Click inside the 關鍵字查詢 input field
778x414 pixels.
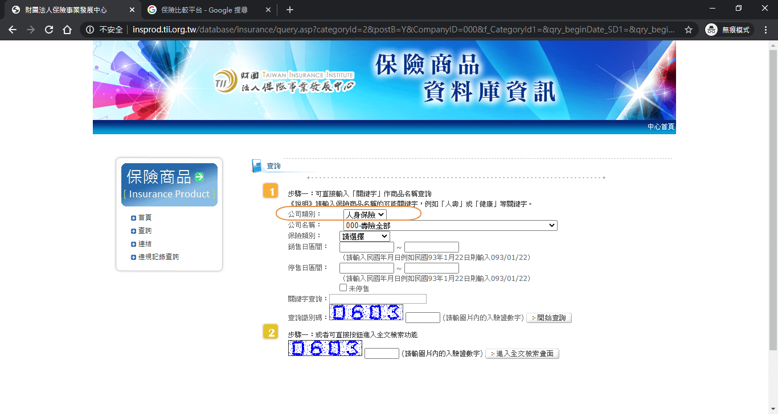click(377, 298)
